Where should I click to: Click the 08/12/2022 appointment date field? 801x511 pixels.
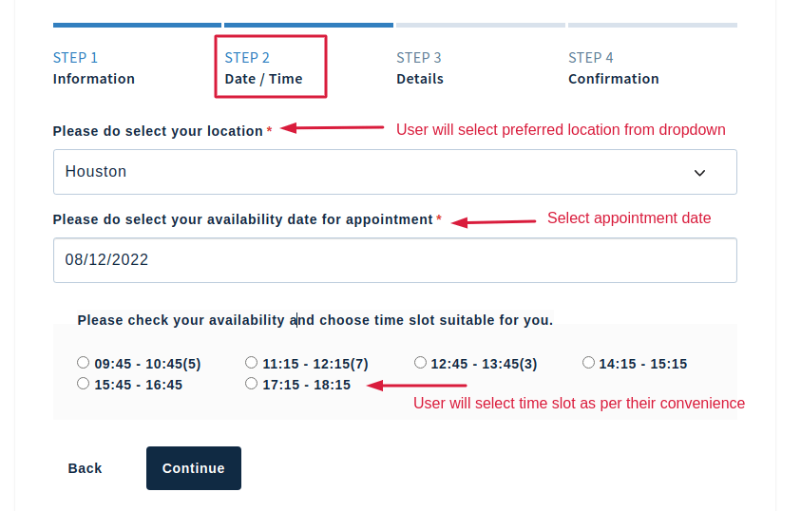[x=394, y=259]
